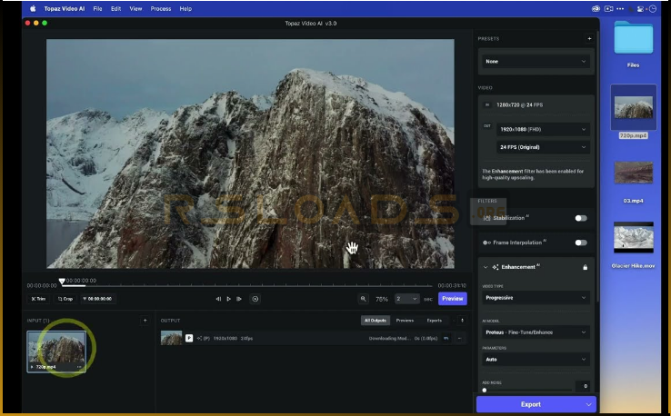
Task: Collapse the Enhancement section chevron
Action: click(x=484, y=267)
